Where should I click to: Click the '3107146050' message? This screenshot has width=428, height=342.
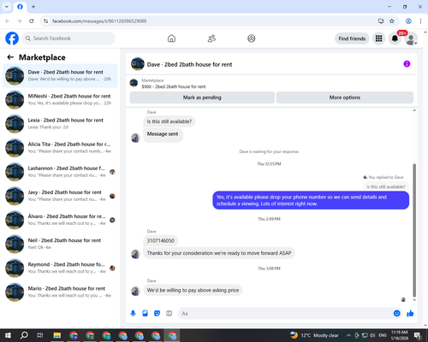click(161, 240)
